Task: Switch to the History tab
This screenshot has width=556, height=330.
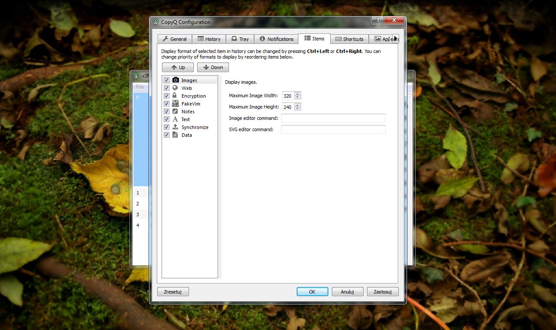Action: 209,39
